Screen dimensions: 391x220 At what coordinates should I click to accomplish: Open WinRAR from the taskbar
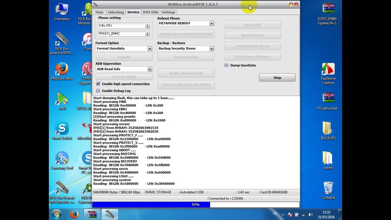point(92,215)
